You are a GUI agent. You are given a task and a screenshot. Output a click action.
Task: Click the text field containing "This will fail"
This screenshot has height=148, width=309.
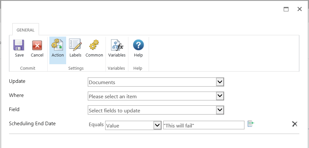point(204,125)
